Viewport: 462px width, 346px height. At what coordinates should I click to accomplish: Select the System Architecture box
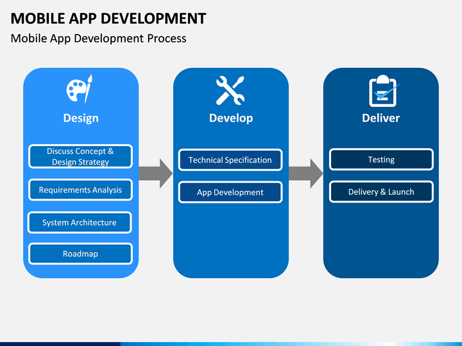pos(80,222)
